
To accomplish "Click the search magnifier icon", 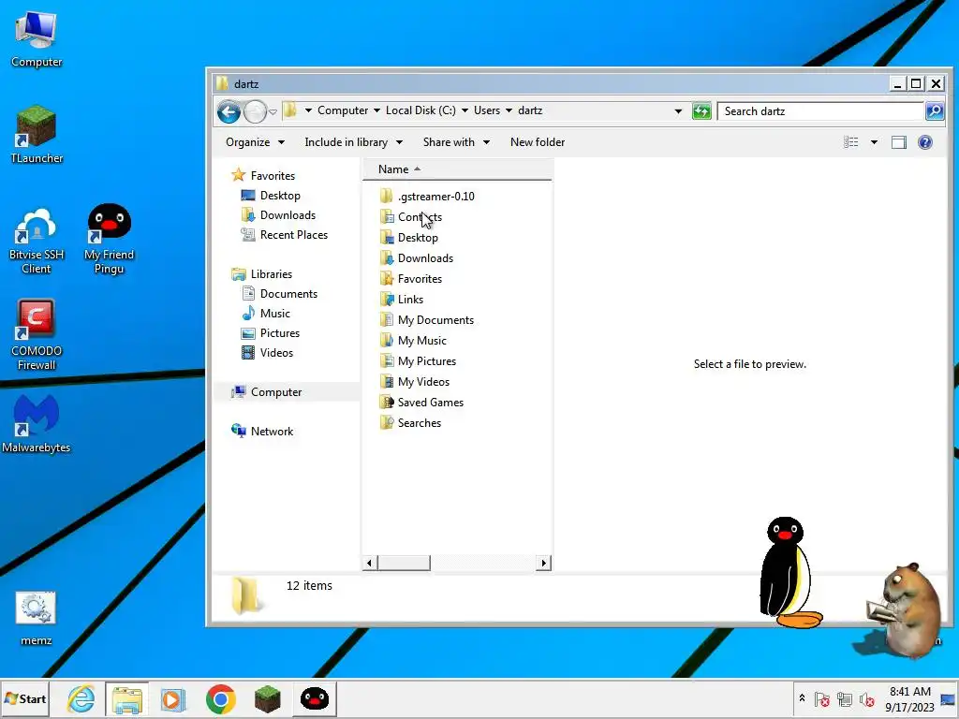I will pos(934,111).
